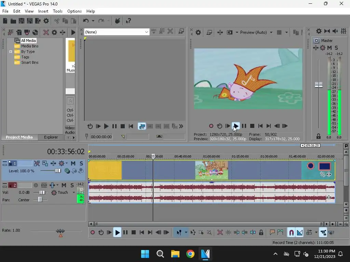Click the Lock Event icon
The width and height of the screenshot is (350, 262).
coord(261,233)
